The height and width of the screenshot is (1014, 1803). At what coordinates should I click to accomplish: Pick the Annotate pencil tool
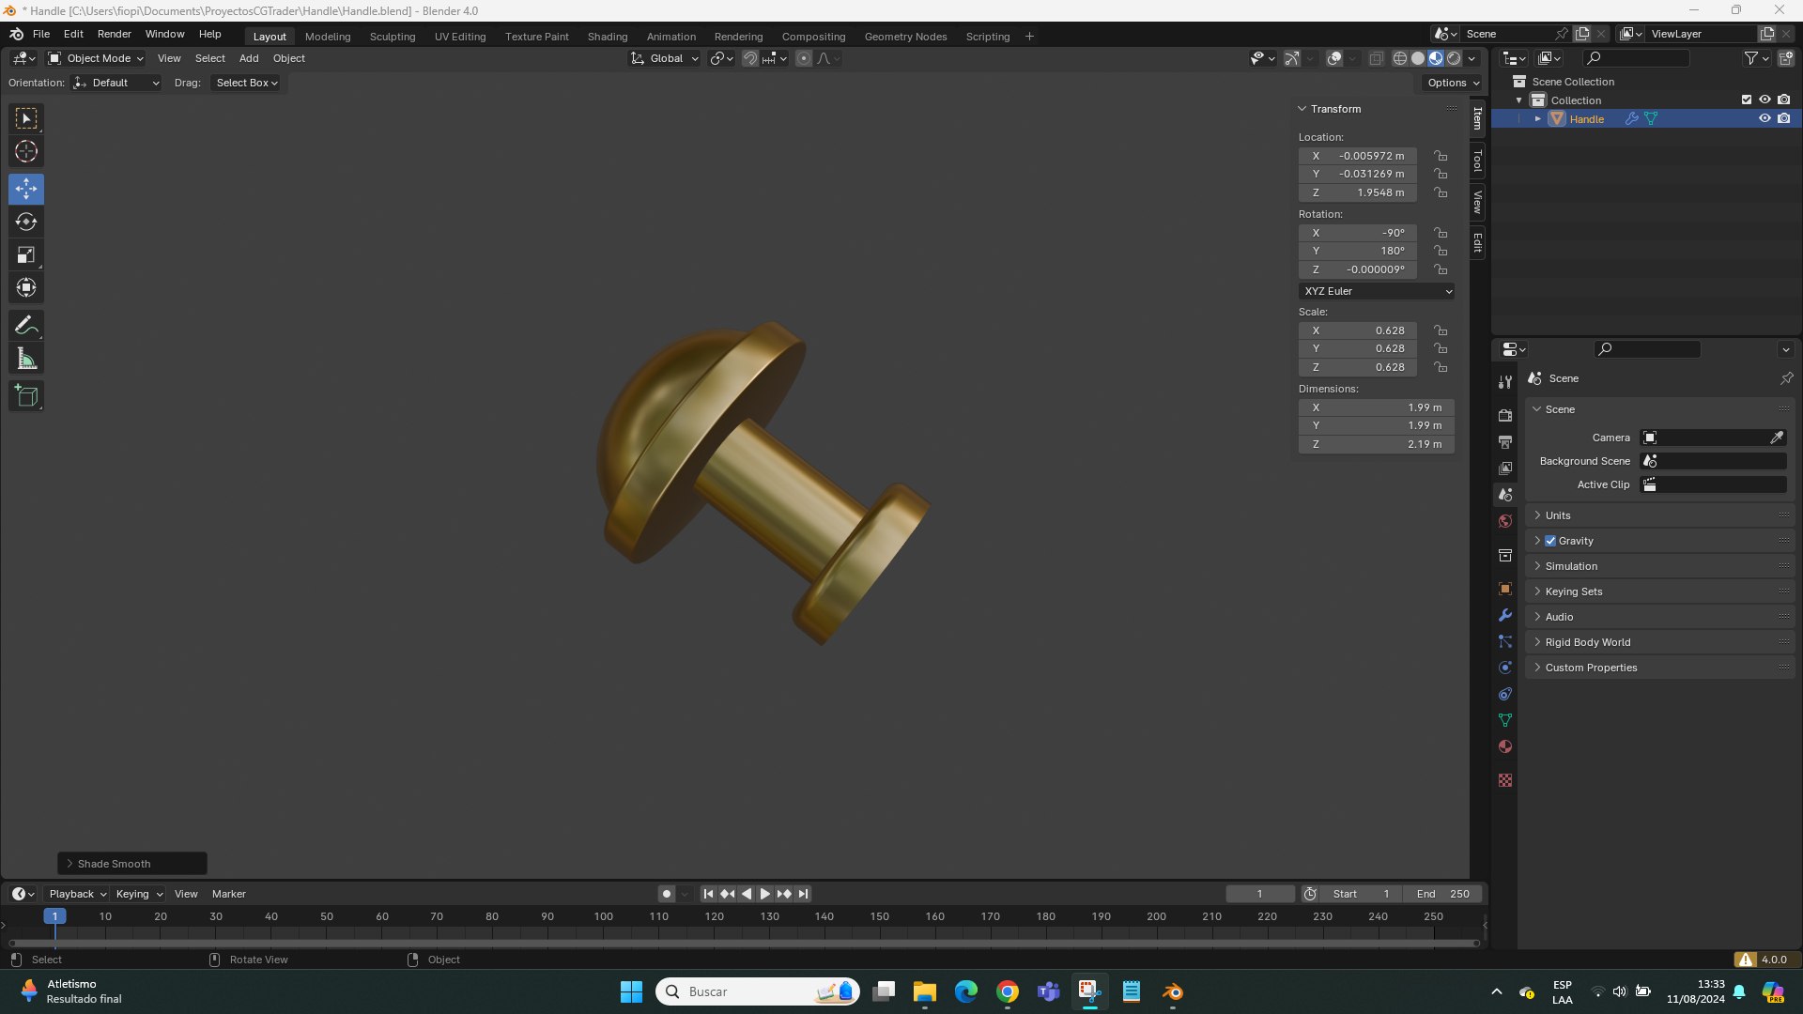pos(26,326)
